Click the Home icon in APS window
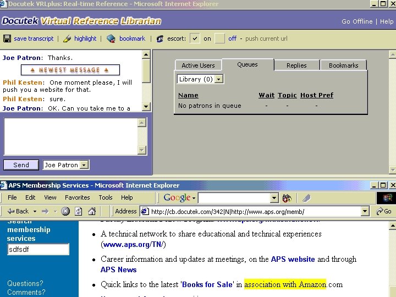 92,211
